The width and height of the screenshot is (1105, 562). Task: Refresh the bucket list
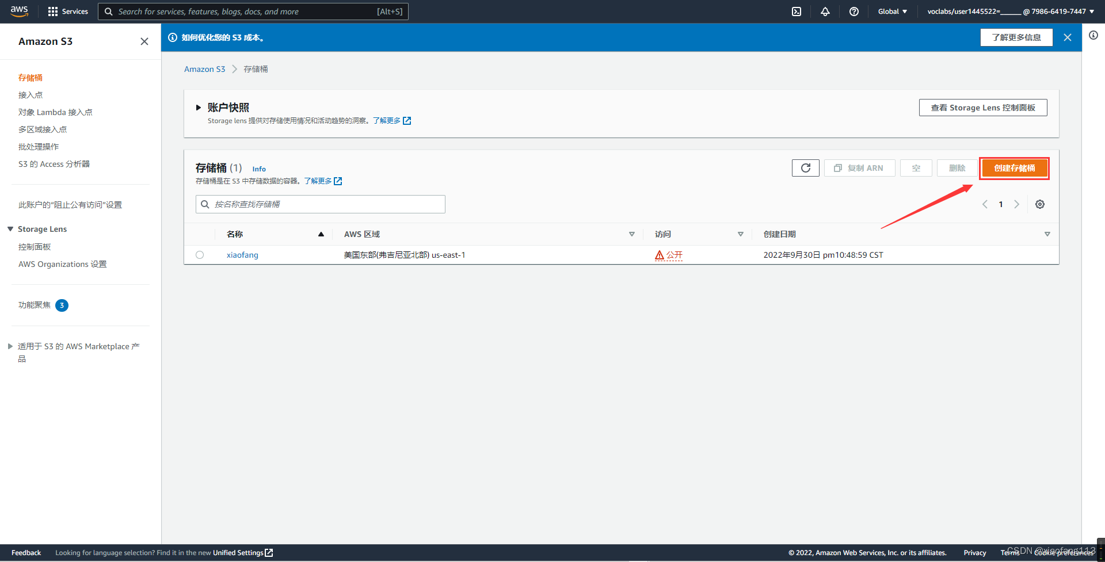tap(806, 168)
